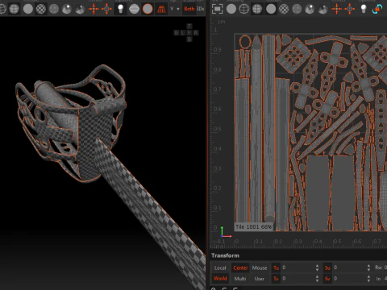Click the Tile 1001 66% label
The width and height of the screenshot is (387, 290).
(254, 227)
